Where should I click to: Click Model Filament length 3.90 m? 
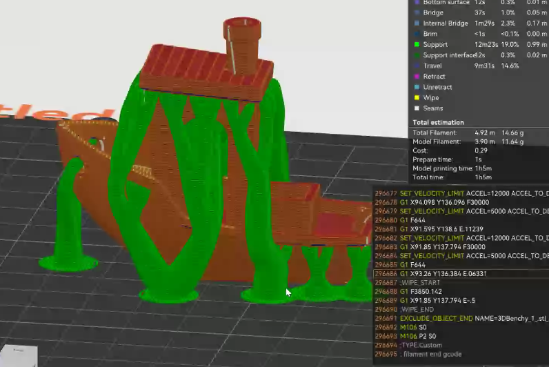click(x=485, y=141)
